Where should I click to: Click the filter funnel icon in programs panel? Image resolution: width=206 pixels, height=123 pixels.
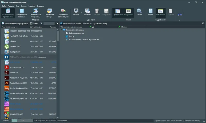(x=41, y=23)
